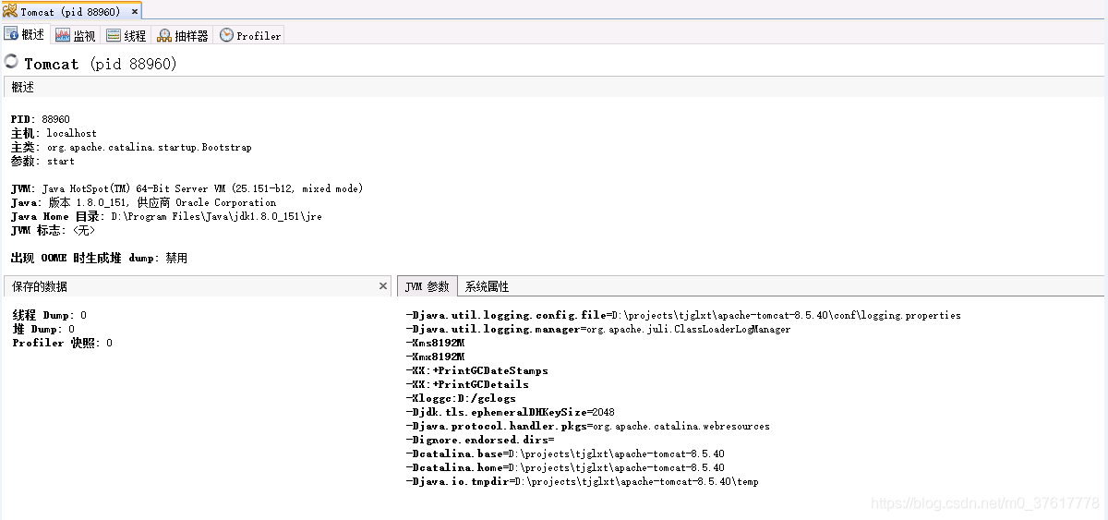The width and height of the screenshot is (1108, 520).
Task: Click the 出现 OOME 时生成堆 dump line
Action: (100, 258)
